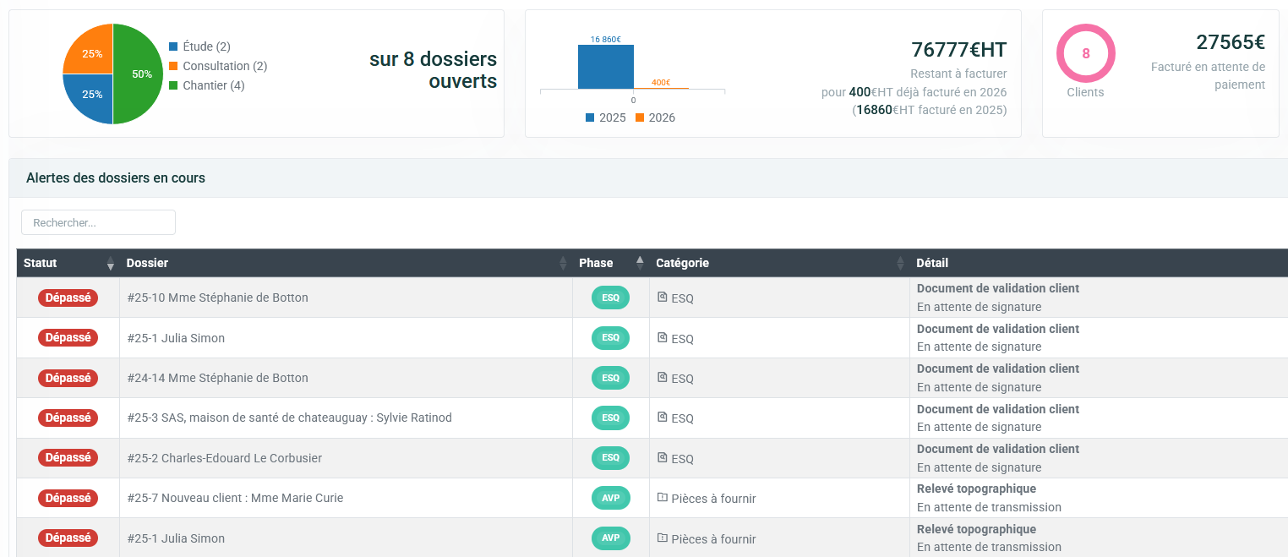1288x557 pixels.
Task: Click folder icon in Mme Marie Curie row
Action: coord(663,498)
